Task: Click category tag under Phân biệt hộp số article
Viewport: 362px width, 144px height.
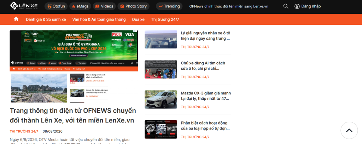Action: 195,137
